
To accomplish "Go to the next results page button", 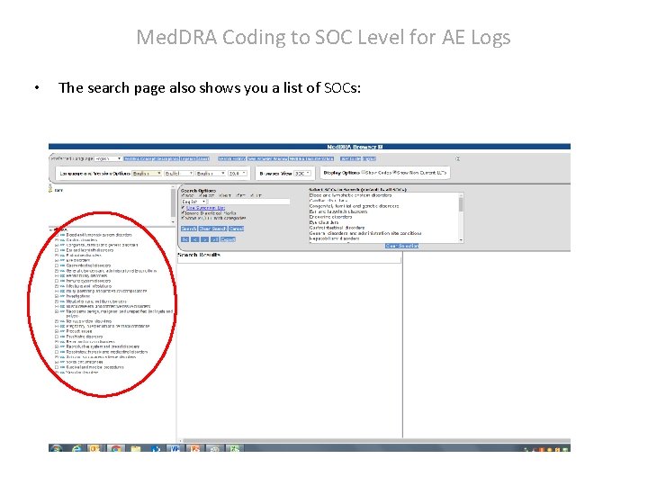I will tap(205, 239).
